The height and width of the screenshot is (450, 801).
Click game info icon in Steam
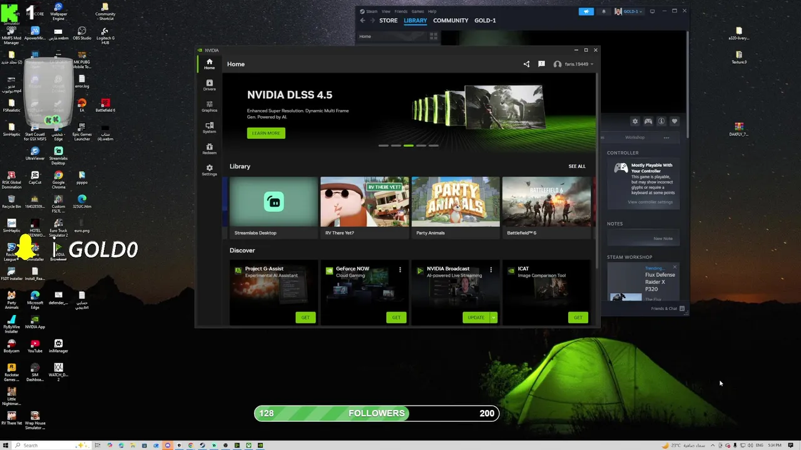pyautogui.click(x=661, y=121)
